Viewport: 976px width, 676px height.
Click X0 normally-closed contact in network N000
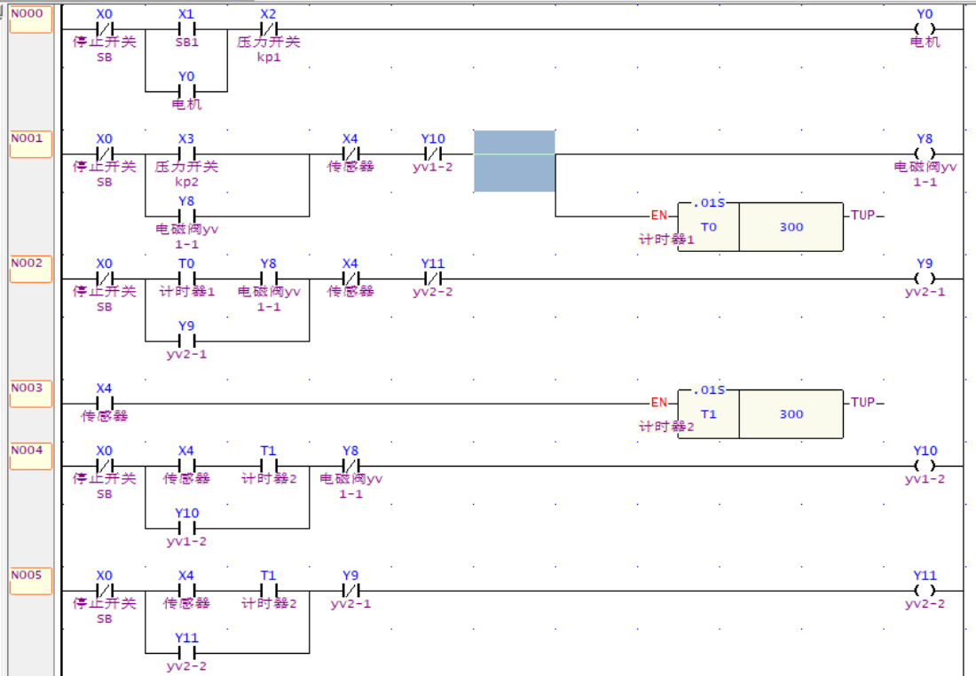click(104, 29)
